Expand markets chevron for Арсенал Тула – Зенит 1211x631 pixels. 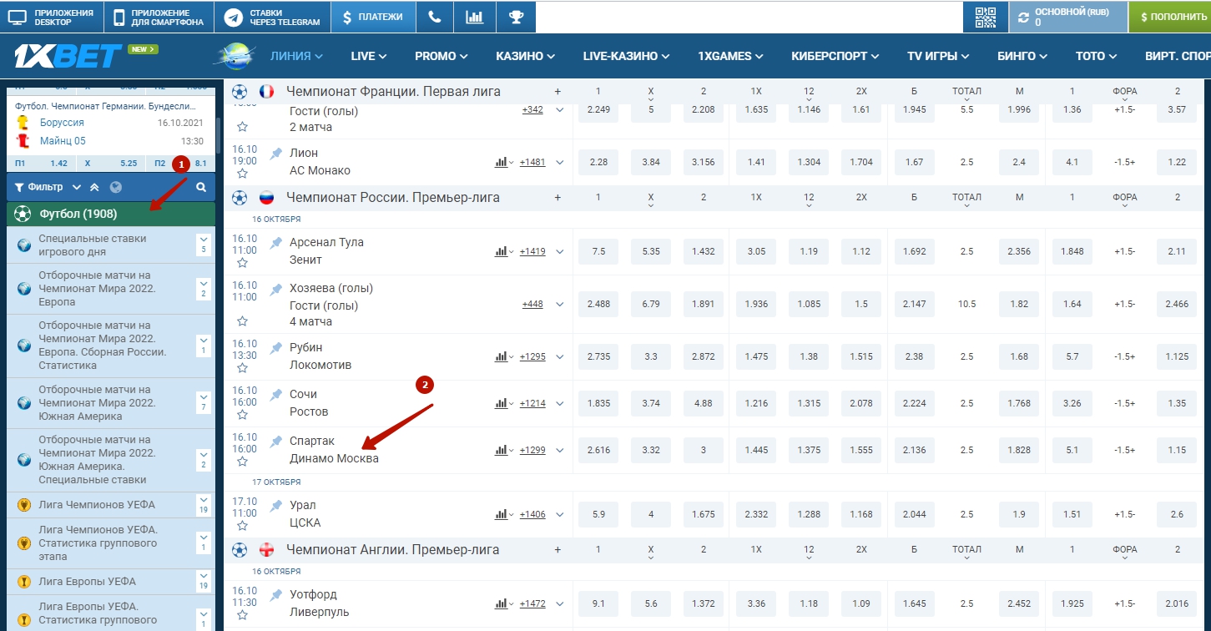(x=560, y=251)
